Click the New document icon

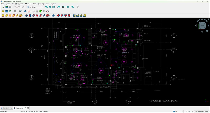(3, 7)
